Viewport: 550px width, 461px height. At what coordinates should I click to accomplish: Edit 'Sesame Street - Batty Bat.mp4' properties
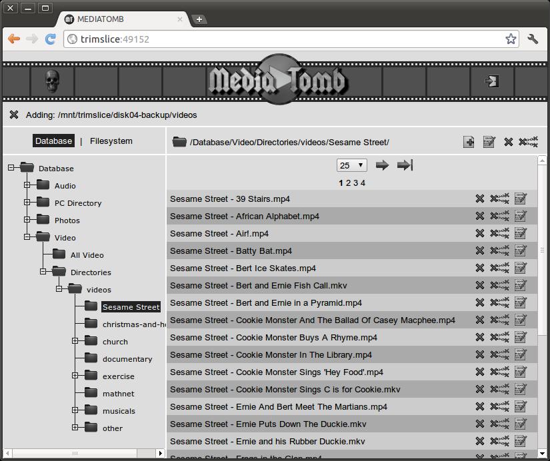(x=521, y=250)
